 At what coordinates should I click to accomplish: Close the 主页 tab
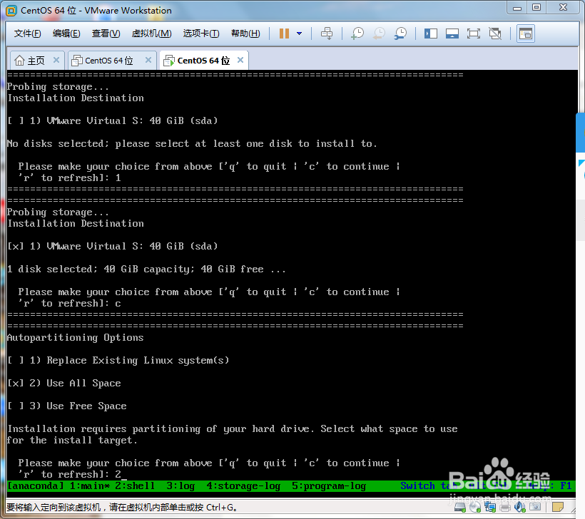(x=56, y=60)
